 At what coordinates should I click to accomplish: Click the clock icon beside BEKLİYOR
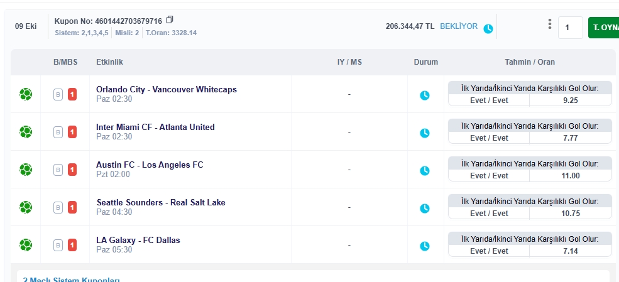coord(488,28)
